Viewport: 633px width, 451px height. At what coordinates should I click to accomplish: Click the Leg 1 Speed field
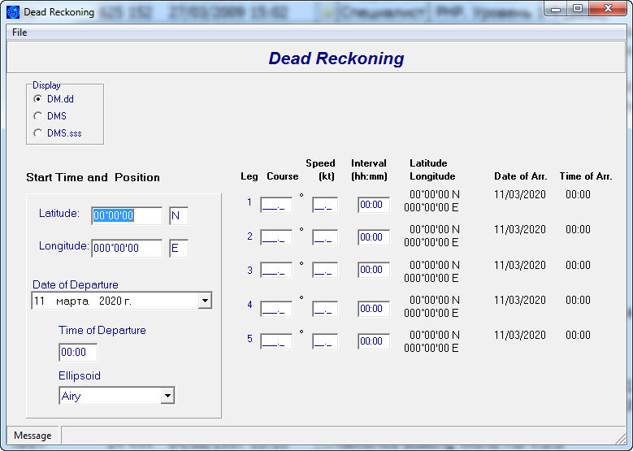tap(325, 205)
